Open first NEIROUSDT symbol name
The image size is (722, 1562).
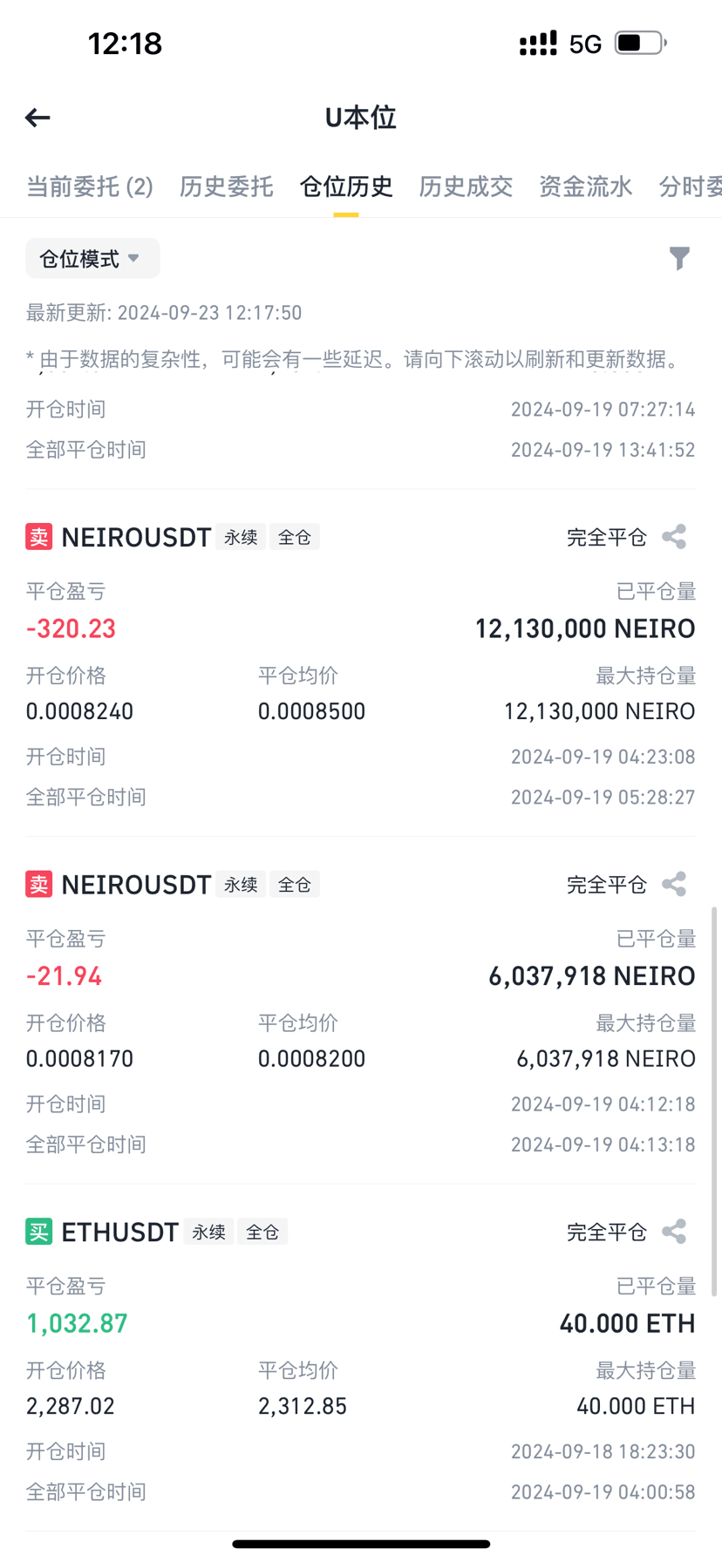click(x=136, y=537)
